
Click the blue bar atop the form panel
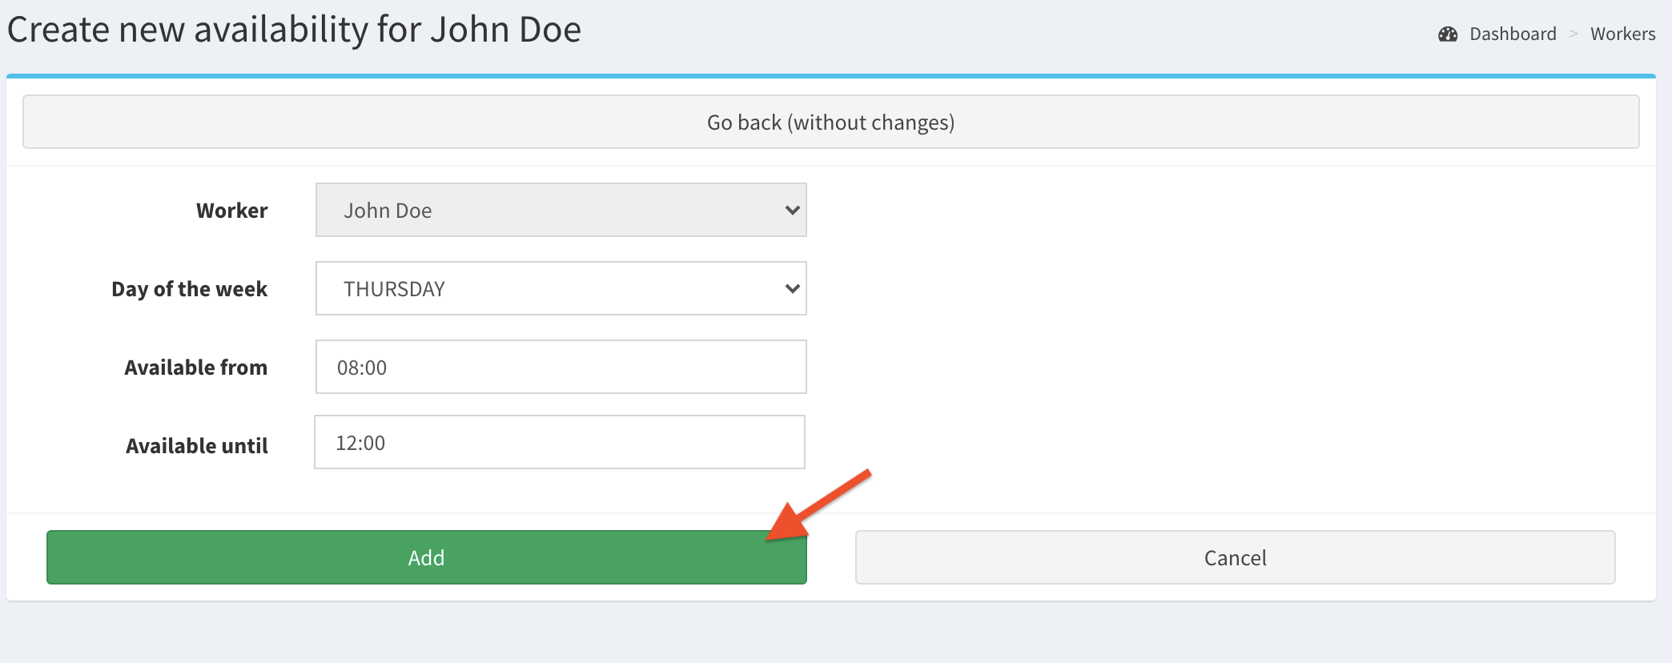click(831, 76)
